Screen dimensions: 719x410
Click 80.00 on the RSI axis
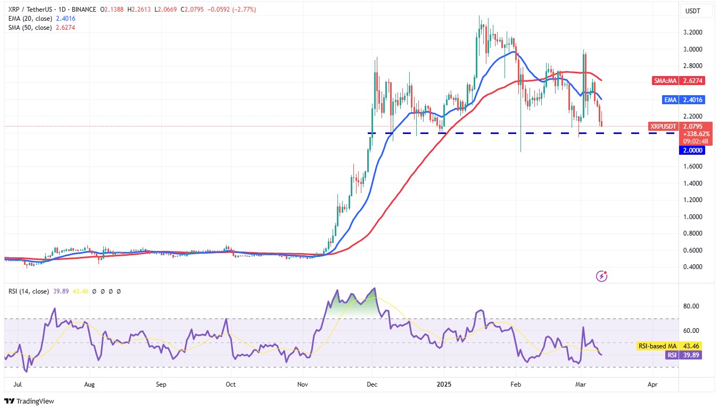pyautogui.click(x=691, y=306)
